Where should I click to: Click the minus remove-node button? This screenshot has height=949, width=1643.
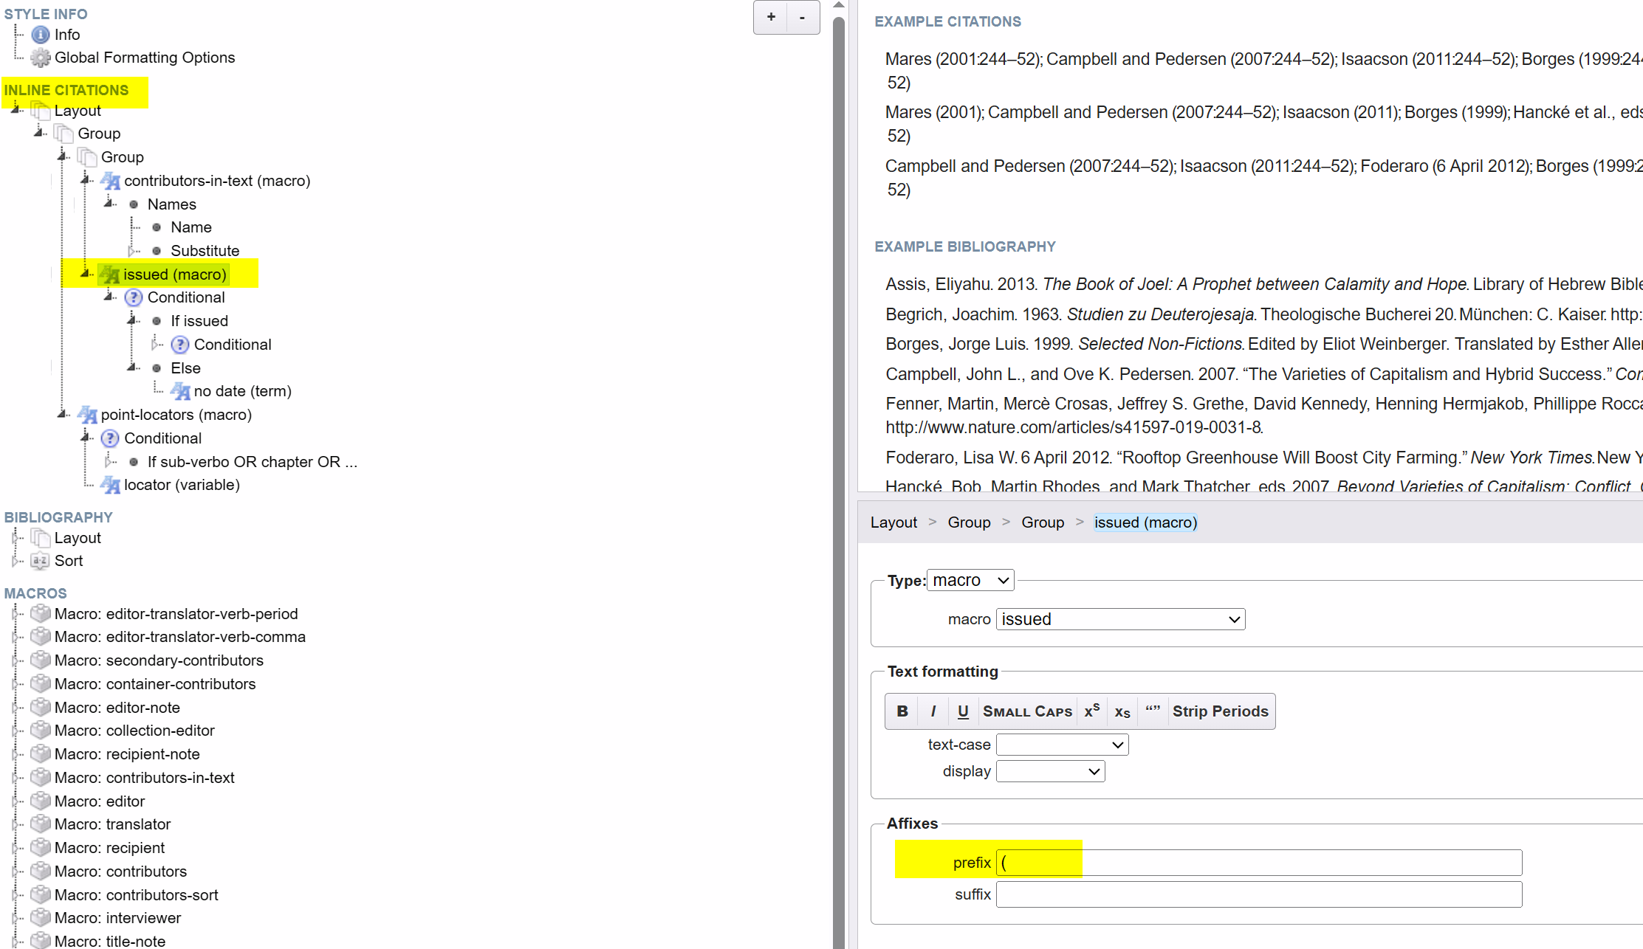[x=803, y=17]
